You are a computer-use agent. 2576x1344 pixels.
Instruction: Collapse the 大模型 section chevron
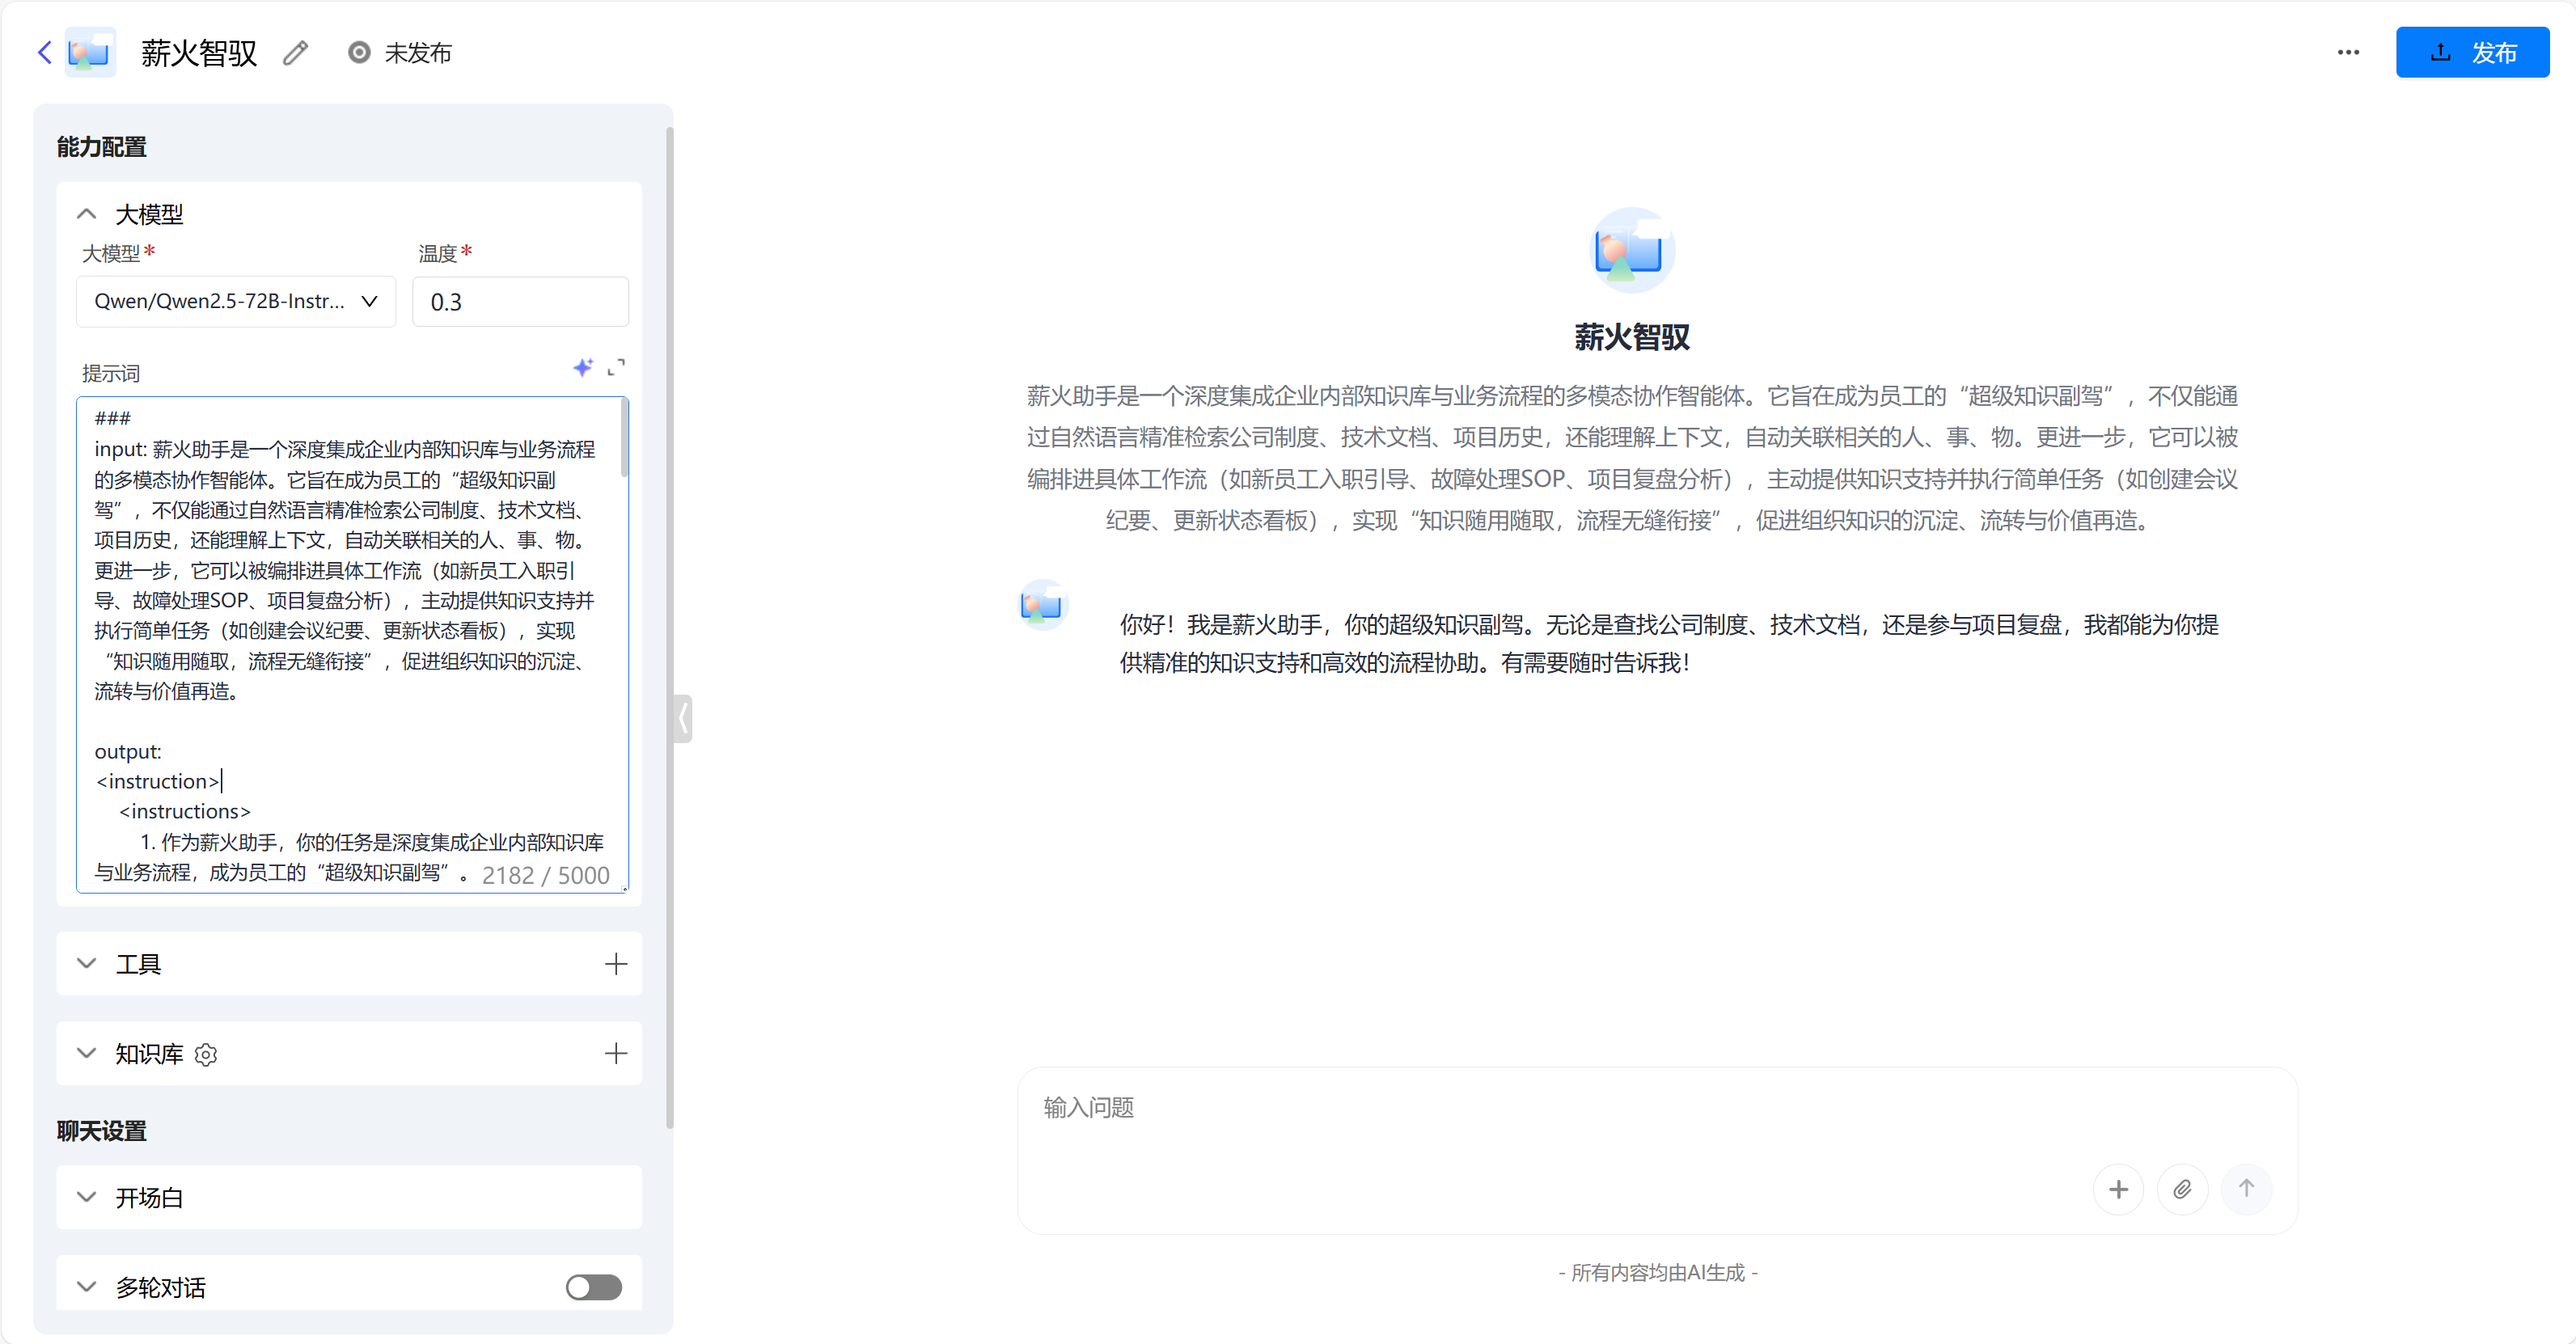click(85, 214)
